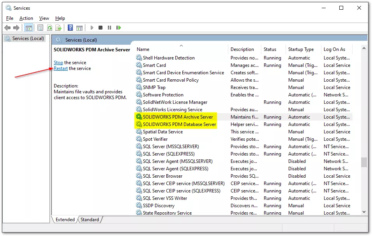Sort by the Log On As column header
The image size is (372, 236).
337,49
